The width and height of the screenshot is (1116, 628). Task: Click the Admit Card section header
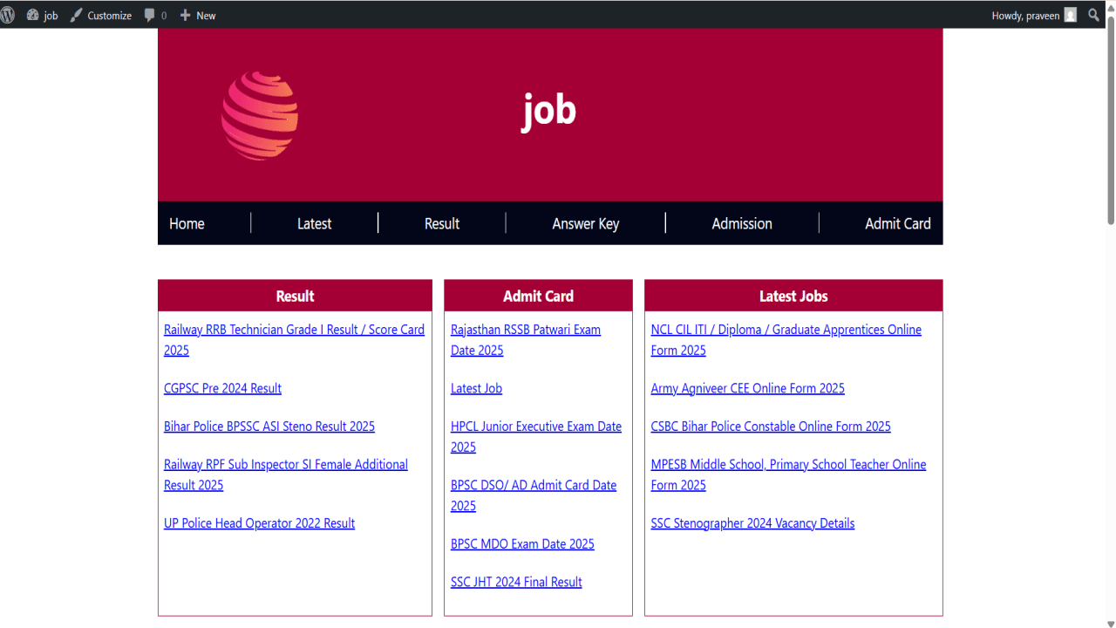pos(538,296)
